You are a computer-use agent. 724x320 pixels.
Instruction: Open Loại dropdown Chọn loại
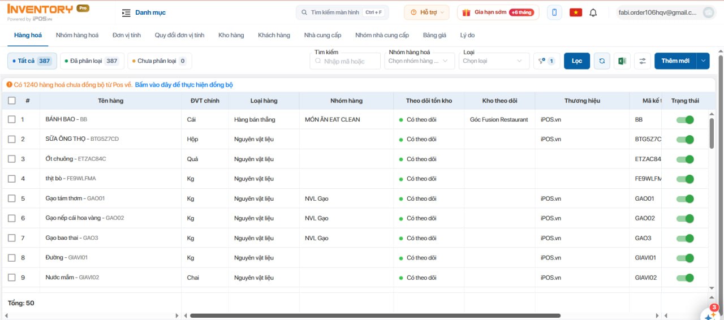point(494,61)
